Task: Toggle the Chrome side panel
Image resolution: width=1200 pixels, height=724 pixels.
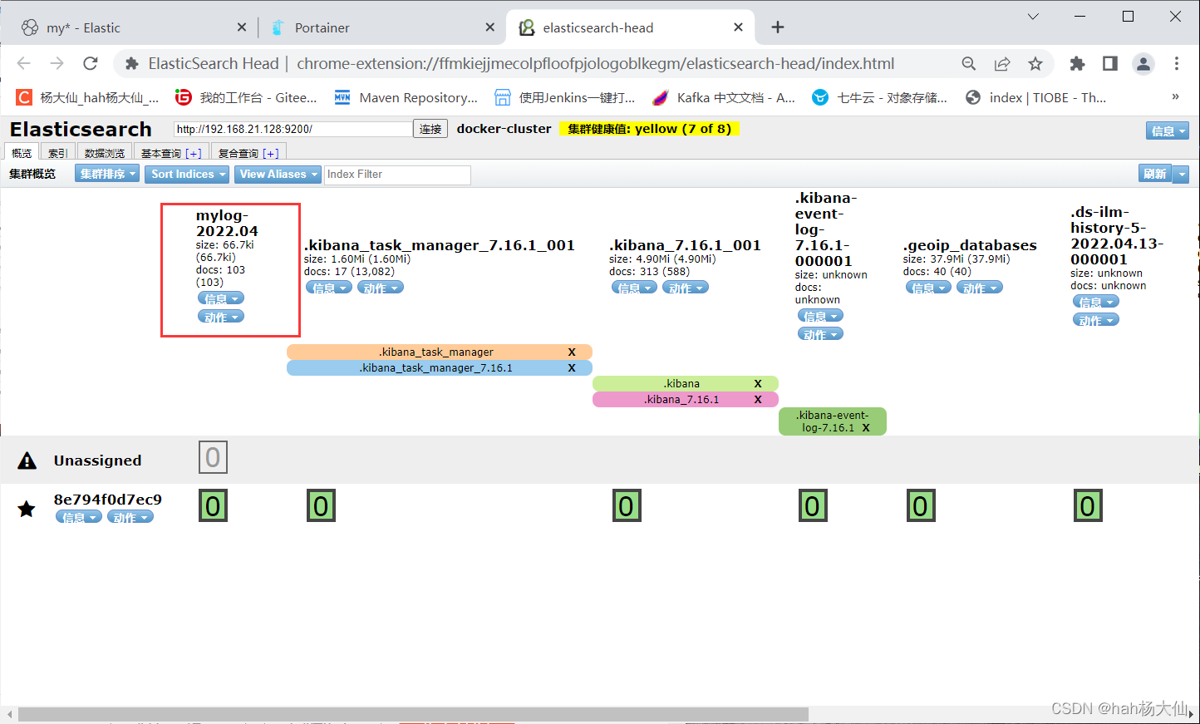Action: [1110, 63]
